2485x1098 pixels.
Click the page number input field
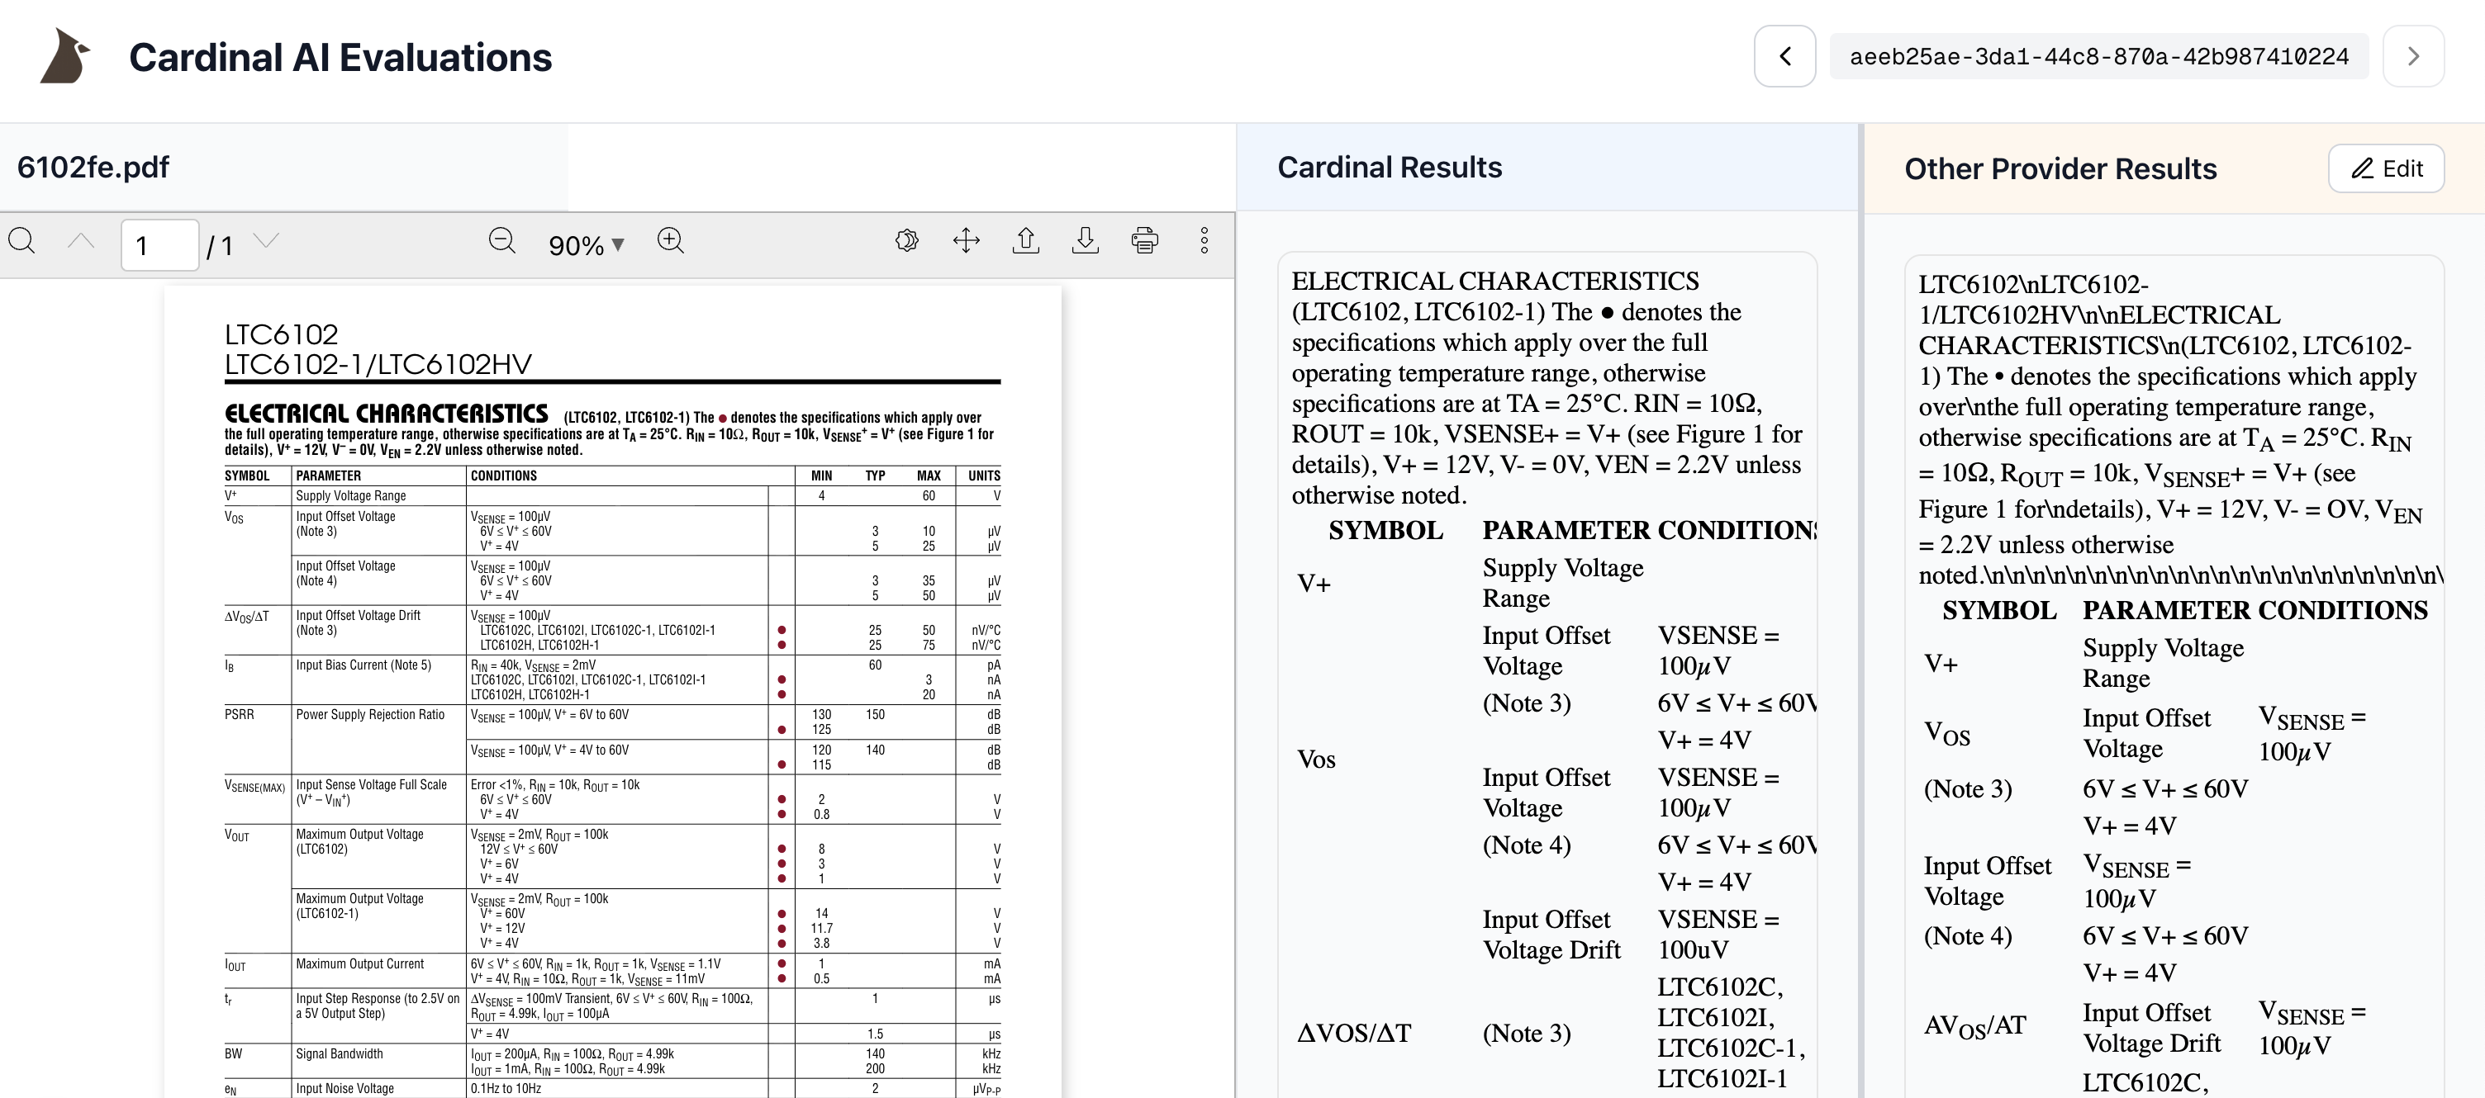160,245
